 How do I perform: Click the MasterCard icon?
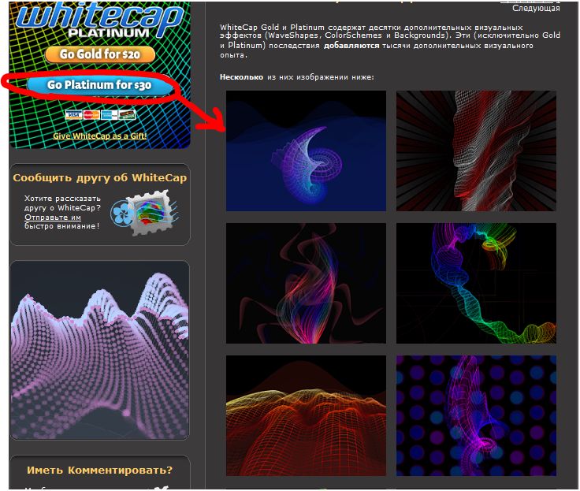pyautogui.click(x=91, y=115)
